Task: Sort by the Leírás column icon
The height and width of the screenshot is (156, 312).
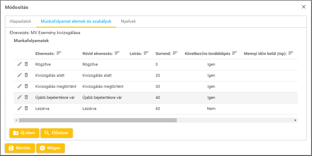Action: point(146,53)
